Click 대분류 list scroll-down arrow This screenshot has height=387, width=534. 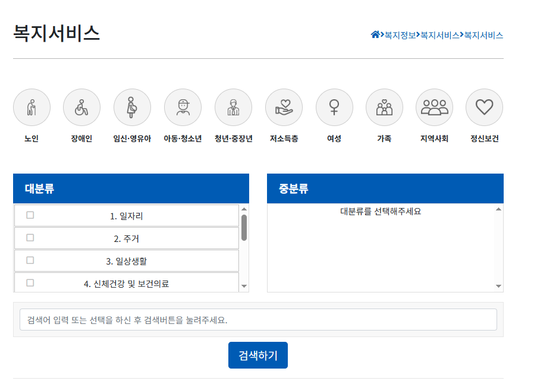point(244,287)
